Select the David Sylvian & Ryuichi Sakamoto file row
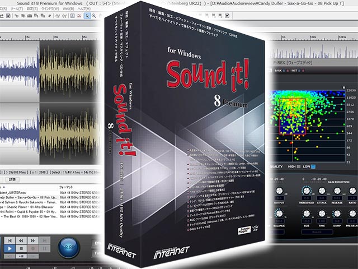 click(50, 202)
